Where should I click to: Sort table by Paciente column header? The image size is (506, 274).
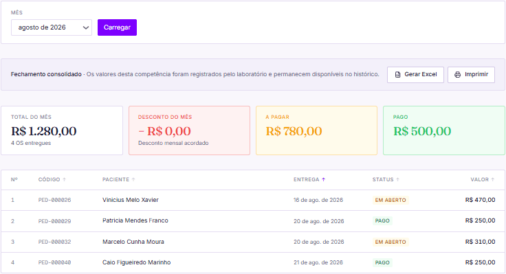(x=118, y=179)
